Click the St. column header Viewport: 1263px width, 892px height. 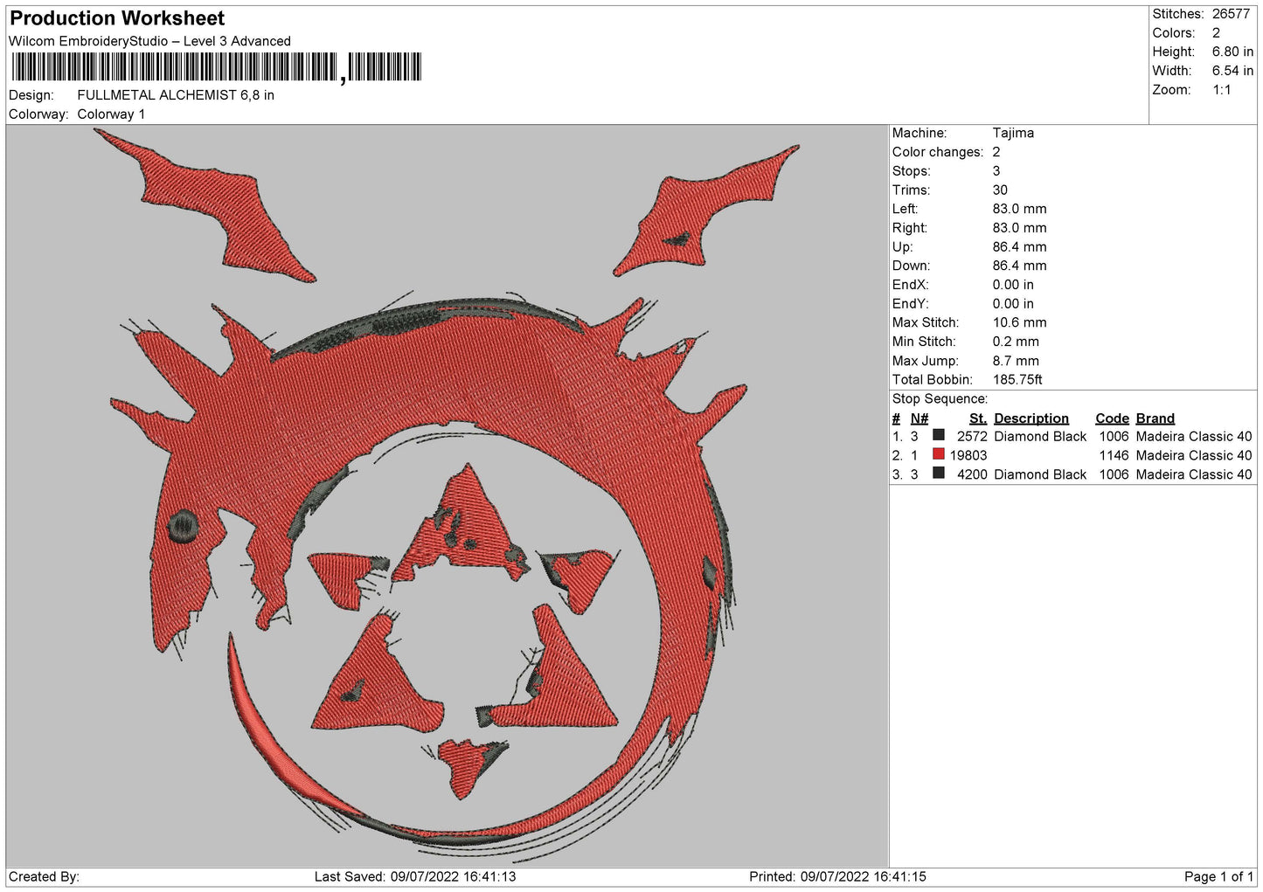(x=978, y=418)
